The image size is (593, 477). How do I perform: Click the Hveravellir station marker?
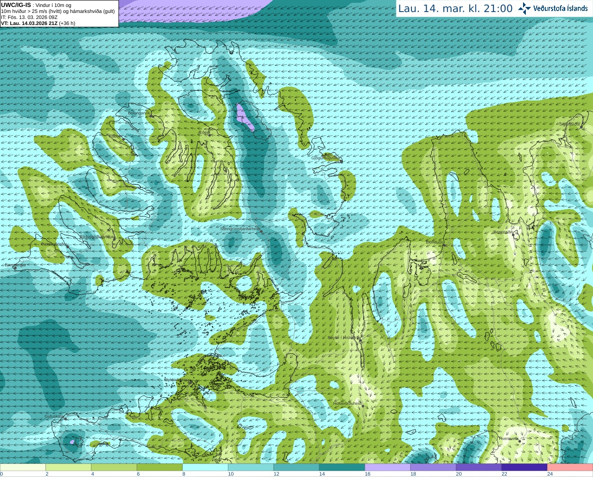coord(520,441)
